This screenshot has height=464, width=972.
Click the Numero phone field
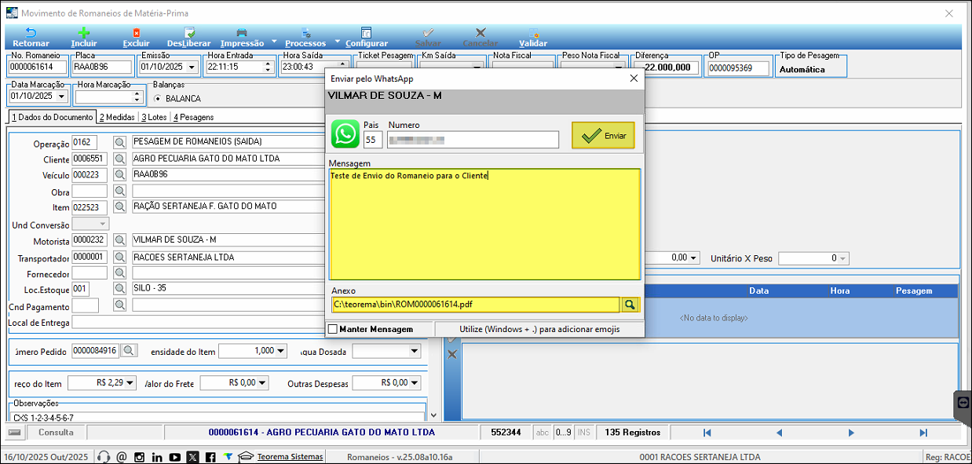[473, 140]
